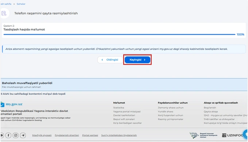The image size is (248, 142).
Task: Open Davlat tashkilotlari link
Action: 124,115
